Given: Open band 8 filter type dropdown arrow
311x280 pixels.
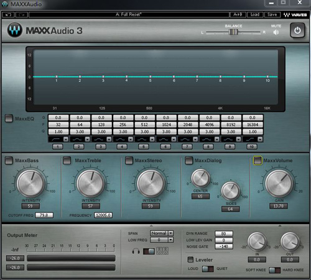Looking at the screenshot, I should (x=217, y=139).
